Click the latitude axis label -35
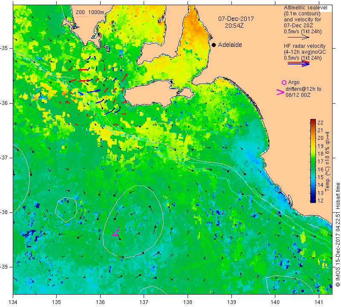The image size is (341, 307). pos(4,48)
